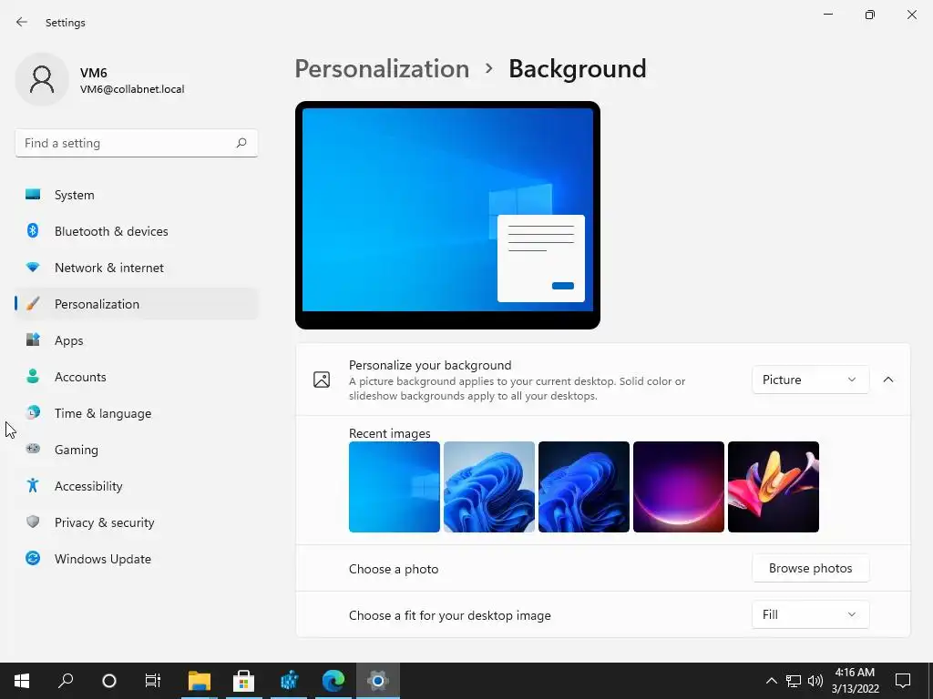Open the notification center icon
Screen dimensions: 933x699
[x=903, y=681]
